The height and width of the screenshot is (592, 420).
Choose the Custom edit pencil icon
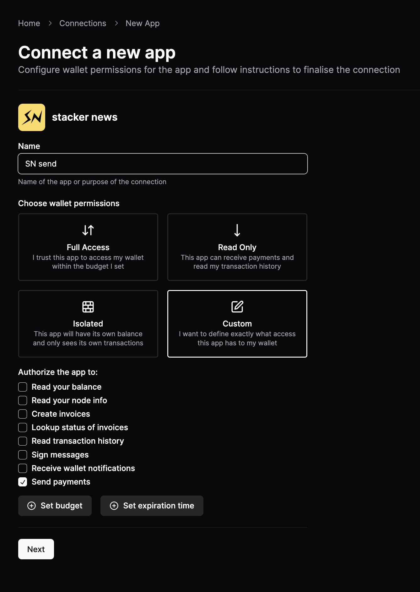pyautogui.click(x=237, y=307)
